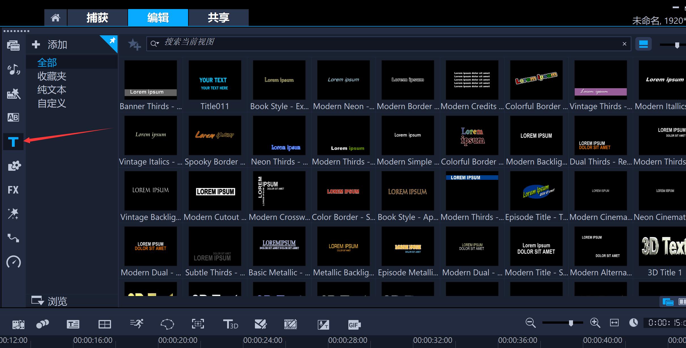Click the project duration clock icon

(x=633, y=323)
